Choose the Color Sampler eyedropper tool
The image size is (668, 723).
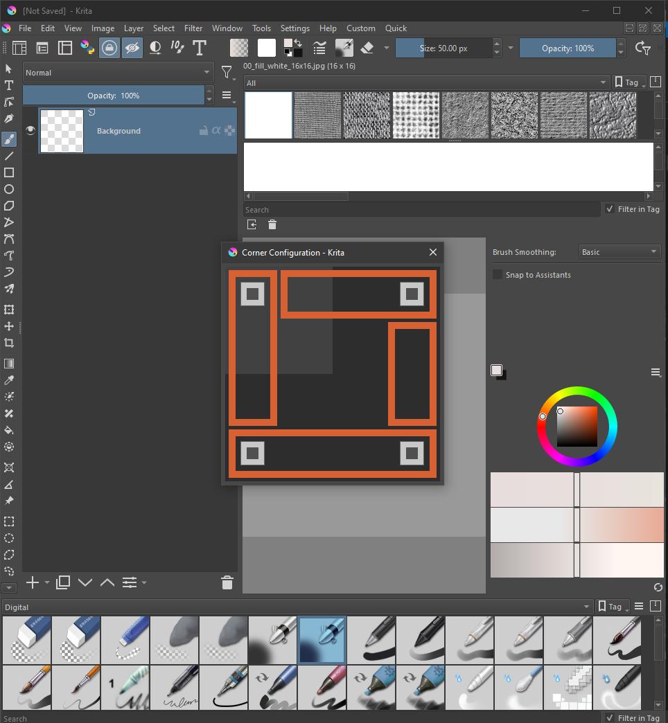9,380
